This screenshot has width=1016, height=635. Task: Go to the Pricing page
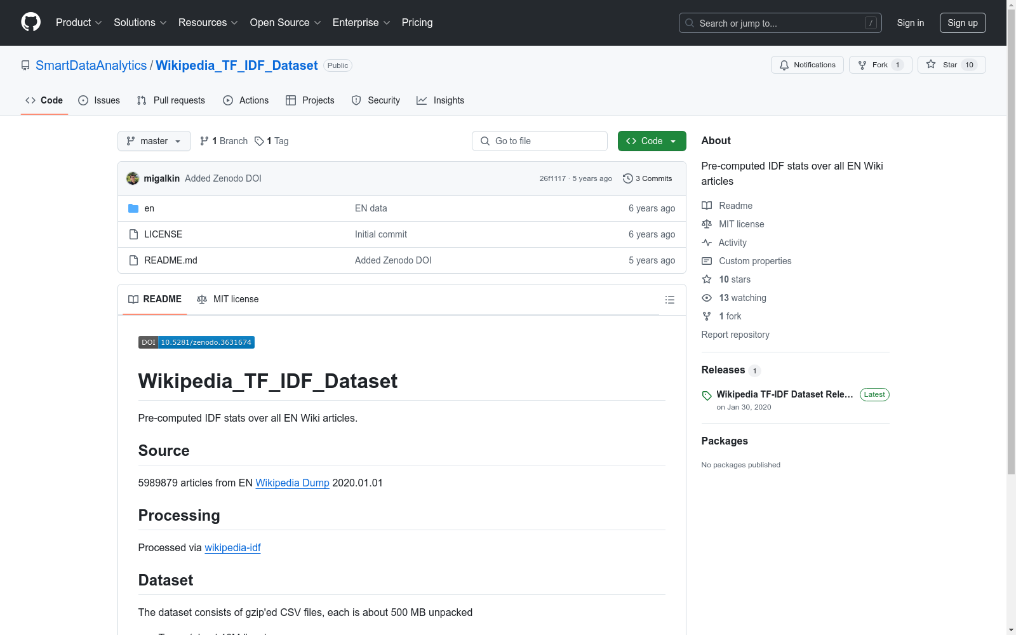tap(417, 23)
